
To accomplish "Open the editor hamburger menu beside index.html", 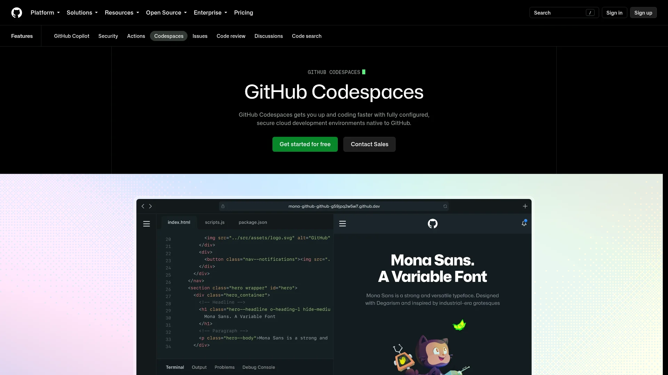I will [x=146, y=224].
